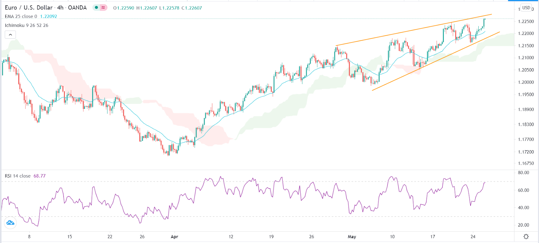
Task: Click the 1.18300 price axis label
Action: click(x=526, y=124)
